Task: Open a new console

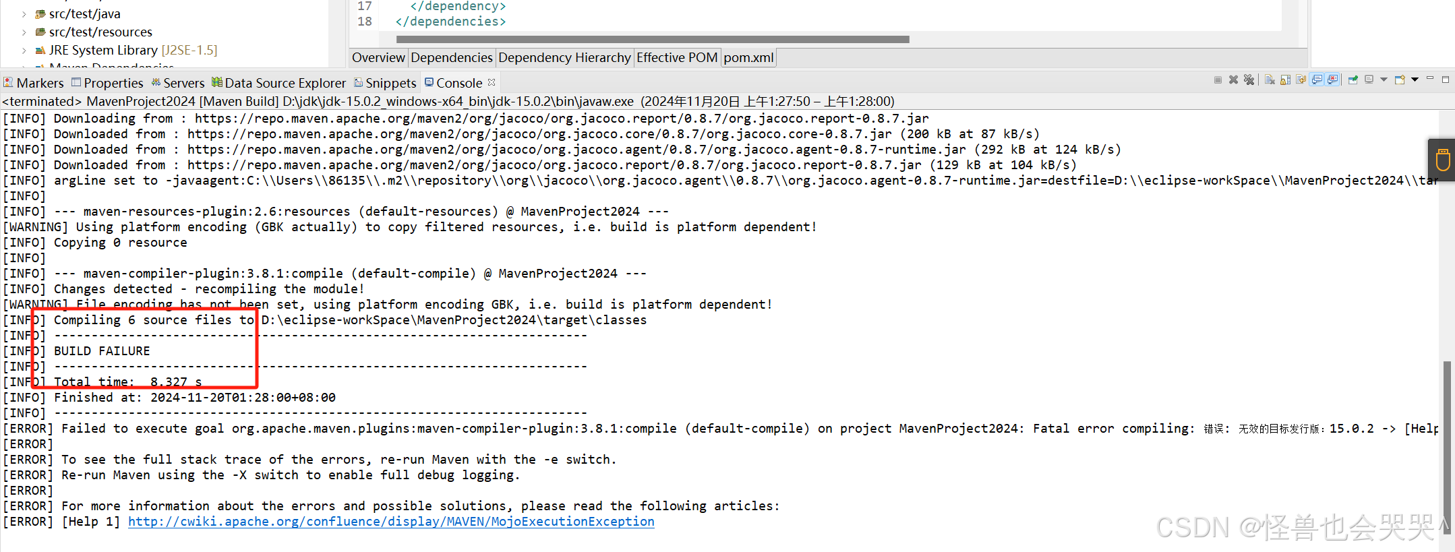Action: pyautogui.click(x=1399, y=80)
